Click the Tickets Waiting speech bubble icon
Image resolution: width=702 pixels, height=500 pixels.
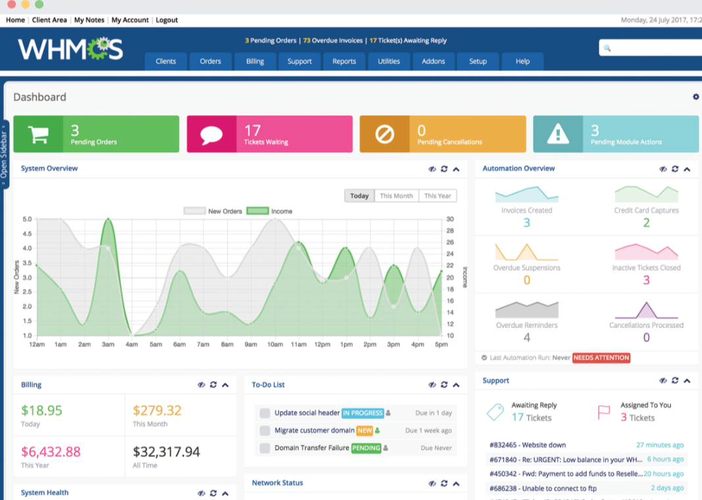click(211, 135)
